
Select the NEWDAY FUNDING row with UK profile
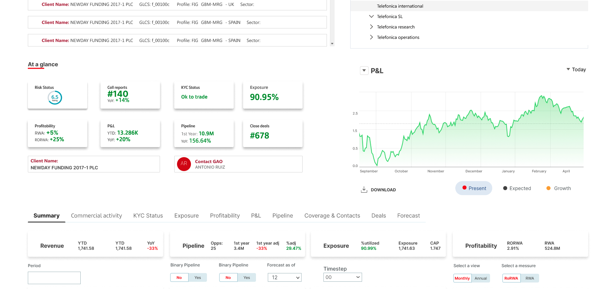pos(177,5)
